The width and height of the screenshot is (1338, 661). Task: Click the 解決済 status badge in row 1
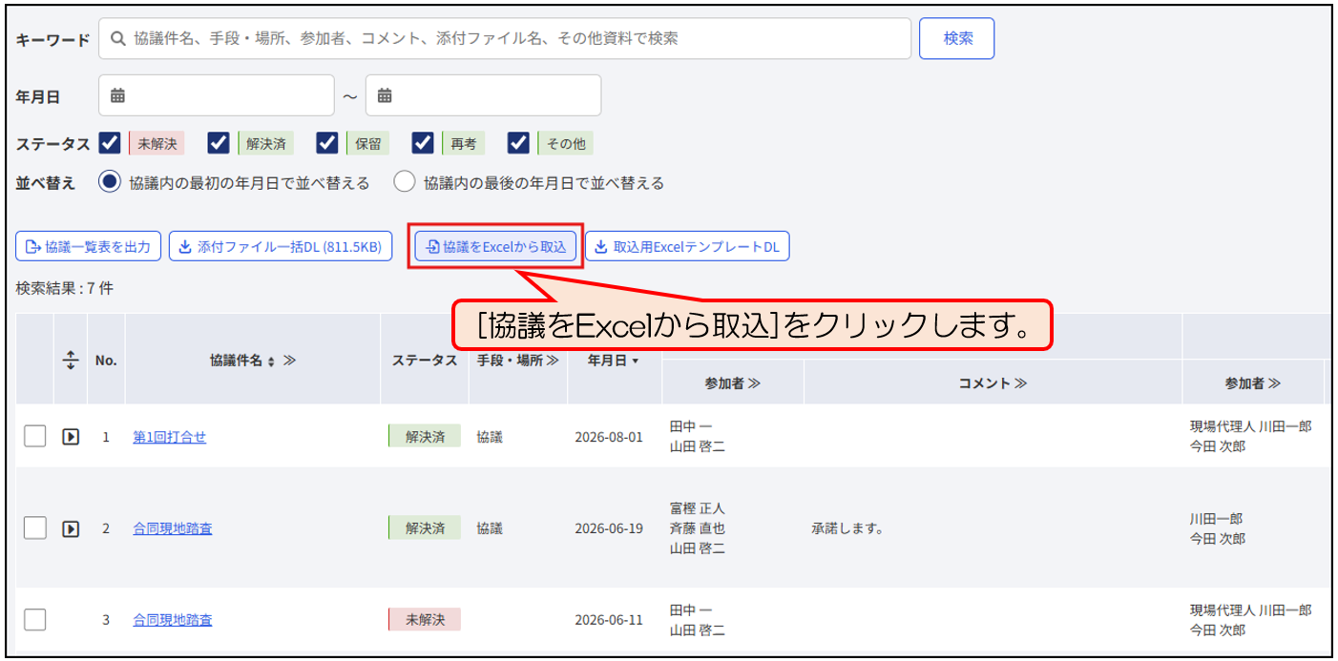(x=425, y=437)
